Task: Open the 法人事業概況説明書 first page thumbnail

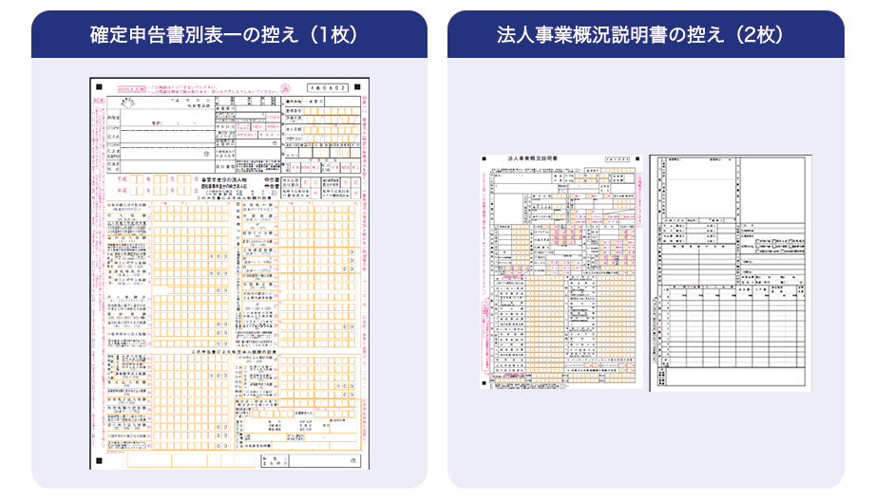Action: point(561,271)
